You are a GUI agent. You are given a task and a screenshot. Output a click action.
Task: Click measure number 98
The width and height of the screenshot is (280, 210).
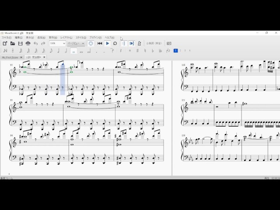coord(11,136)
